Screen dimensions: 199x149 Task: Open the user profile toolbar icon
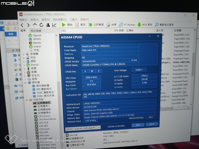[x=48, y=25]
